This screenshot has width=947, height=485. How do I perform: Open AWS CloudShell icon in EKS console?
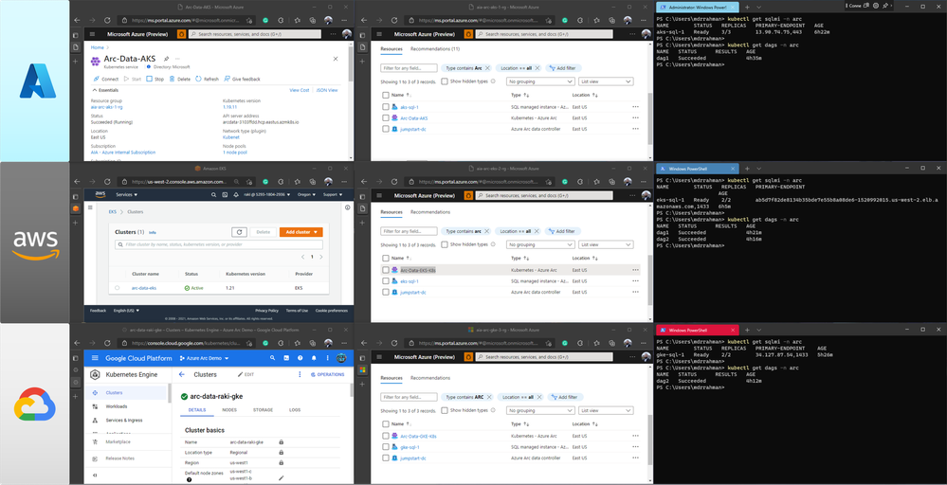click(x=226, y=195)
